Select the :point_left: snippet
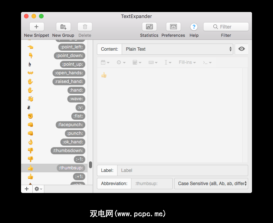This screenshot has width=273, height=223. [54, 47]
